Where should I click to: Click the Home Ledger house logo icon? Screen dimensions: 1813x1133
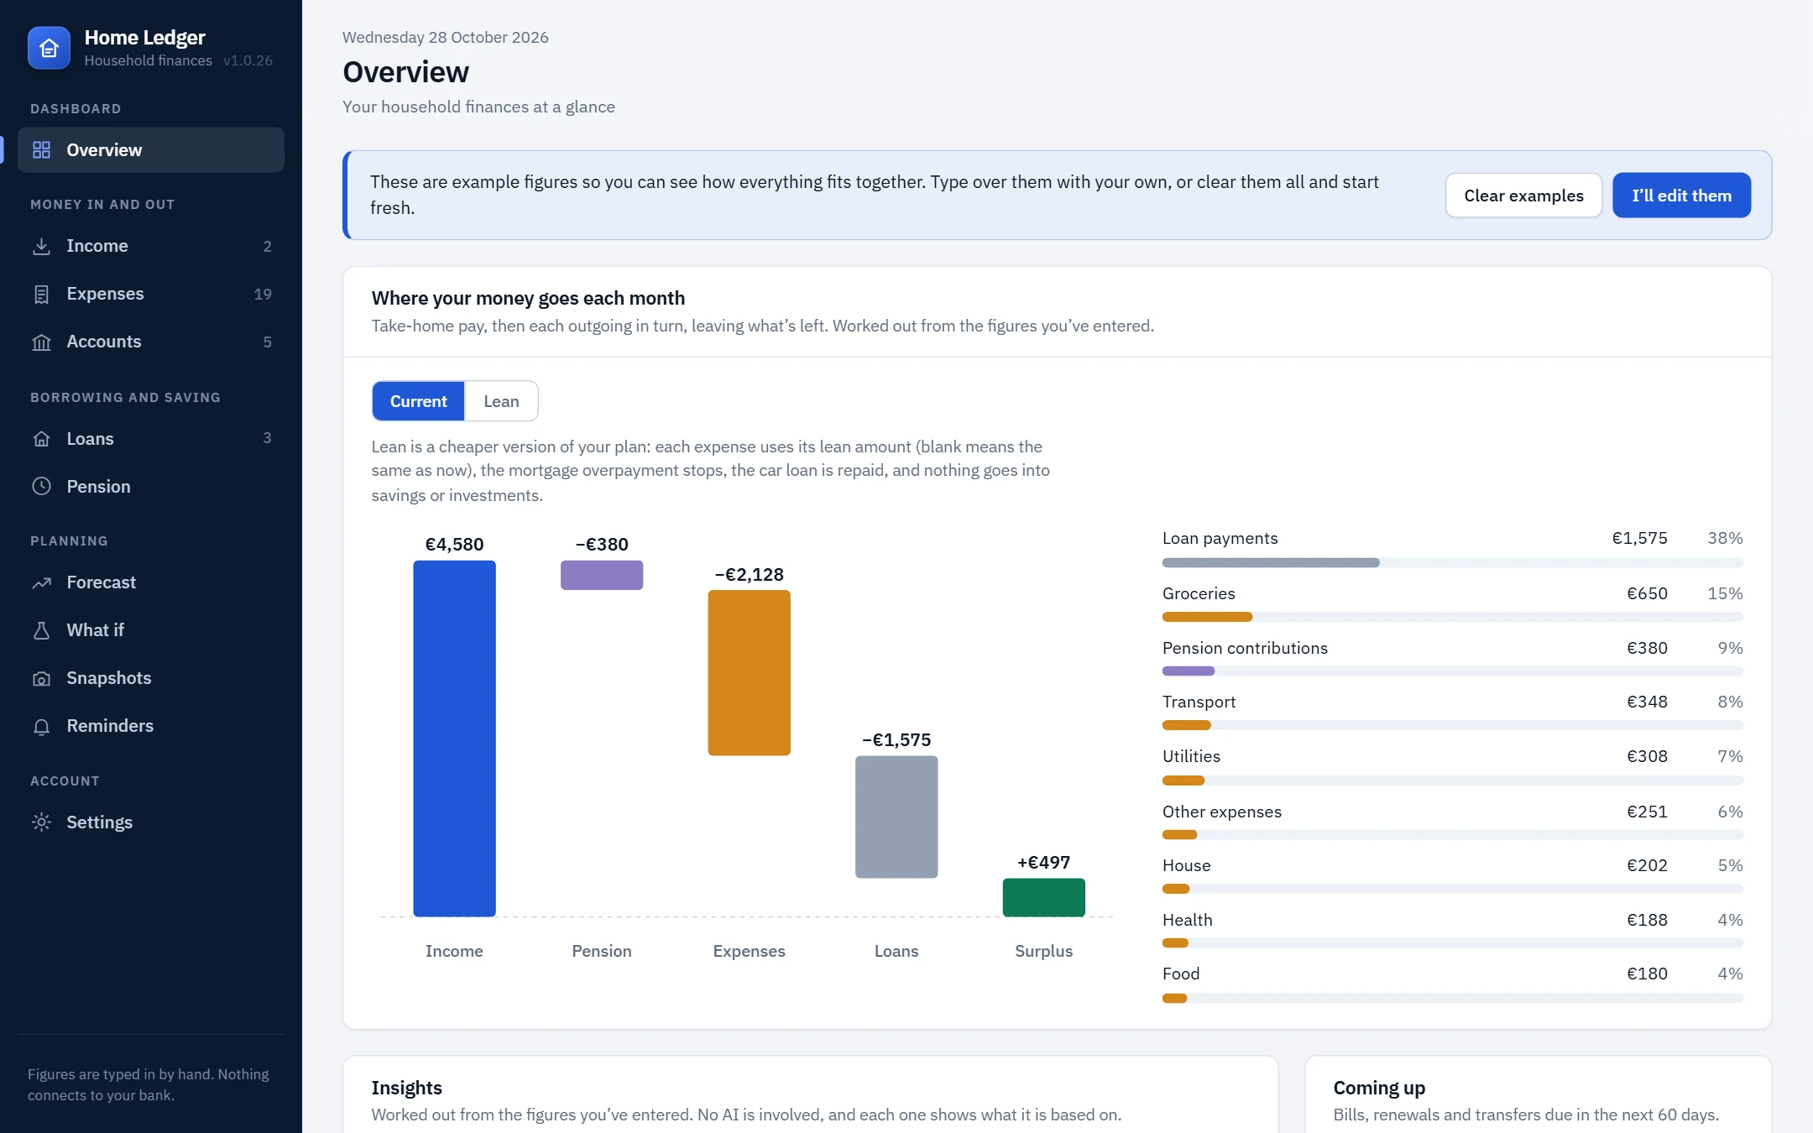coord(49,48)
